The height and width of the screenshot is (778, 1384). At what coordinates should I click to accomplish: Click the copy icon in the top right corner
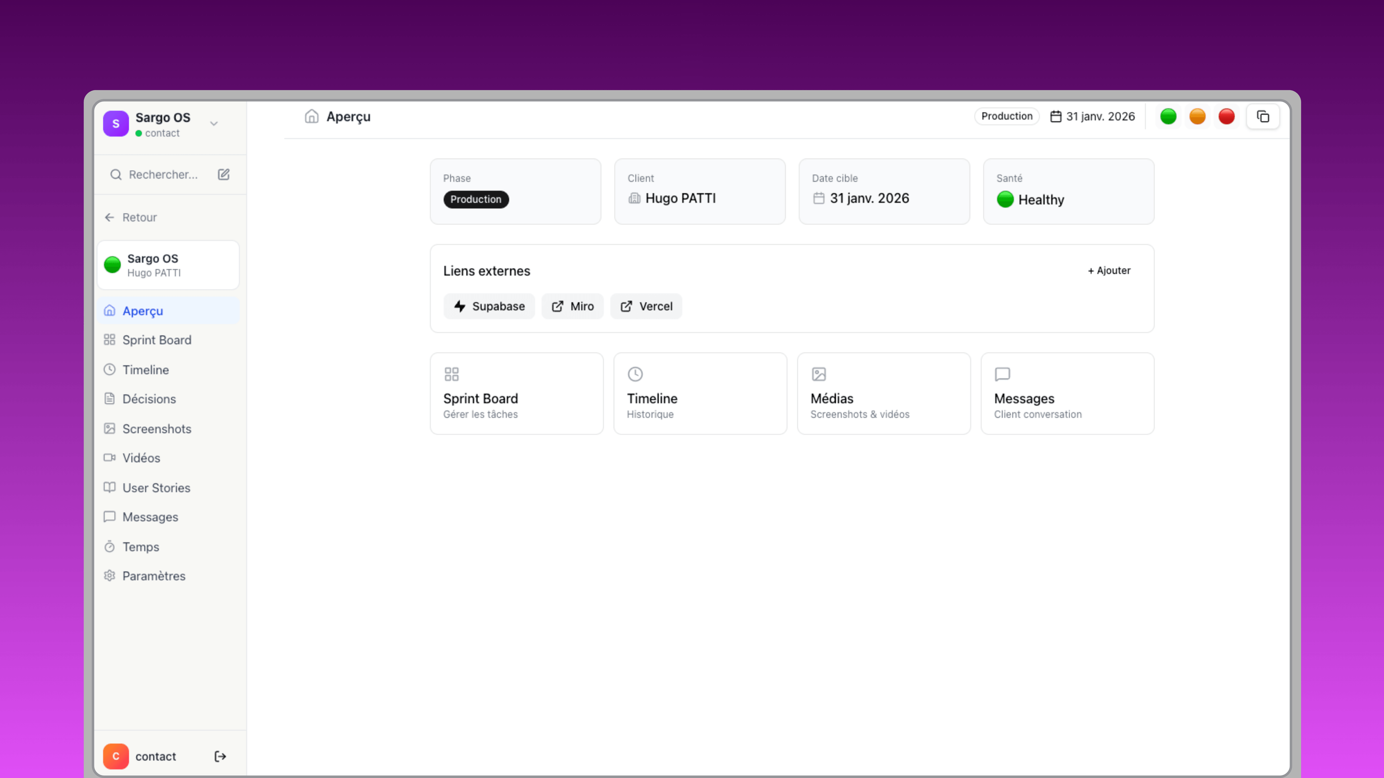click(x=1263, y=116)
